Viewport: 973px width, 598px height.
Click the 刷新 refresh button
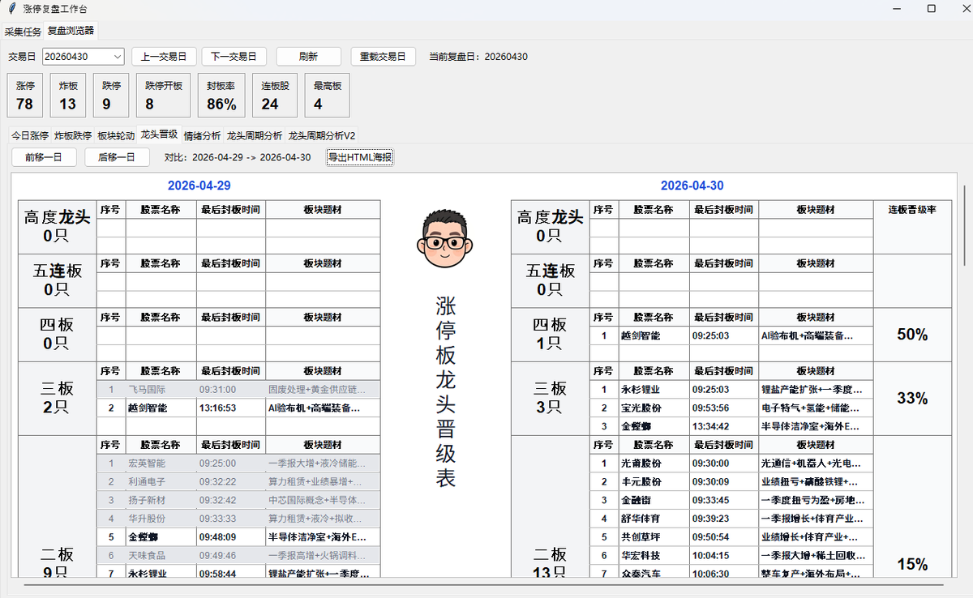(308, 57)
